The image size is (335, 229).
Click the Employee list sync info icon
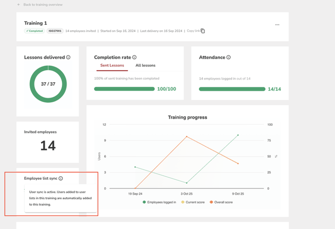point(61,179)
